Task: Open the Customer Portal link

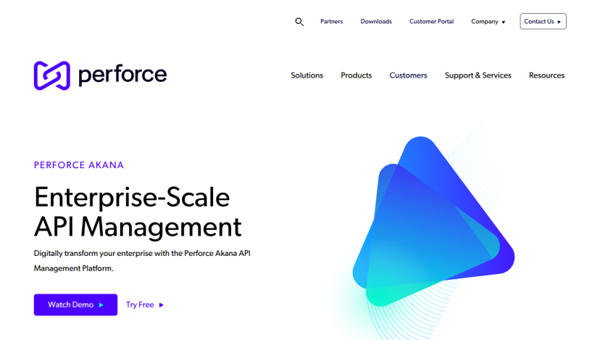Action: (431, 22)
